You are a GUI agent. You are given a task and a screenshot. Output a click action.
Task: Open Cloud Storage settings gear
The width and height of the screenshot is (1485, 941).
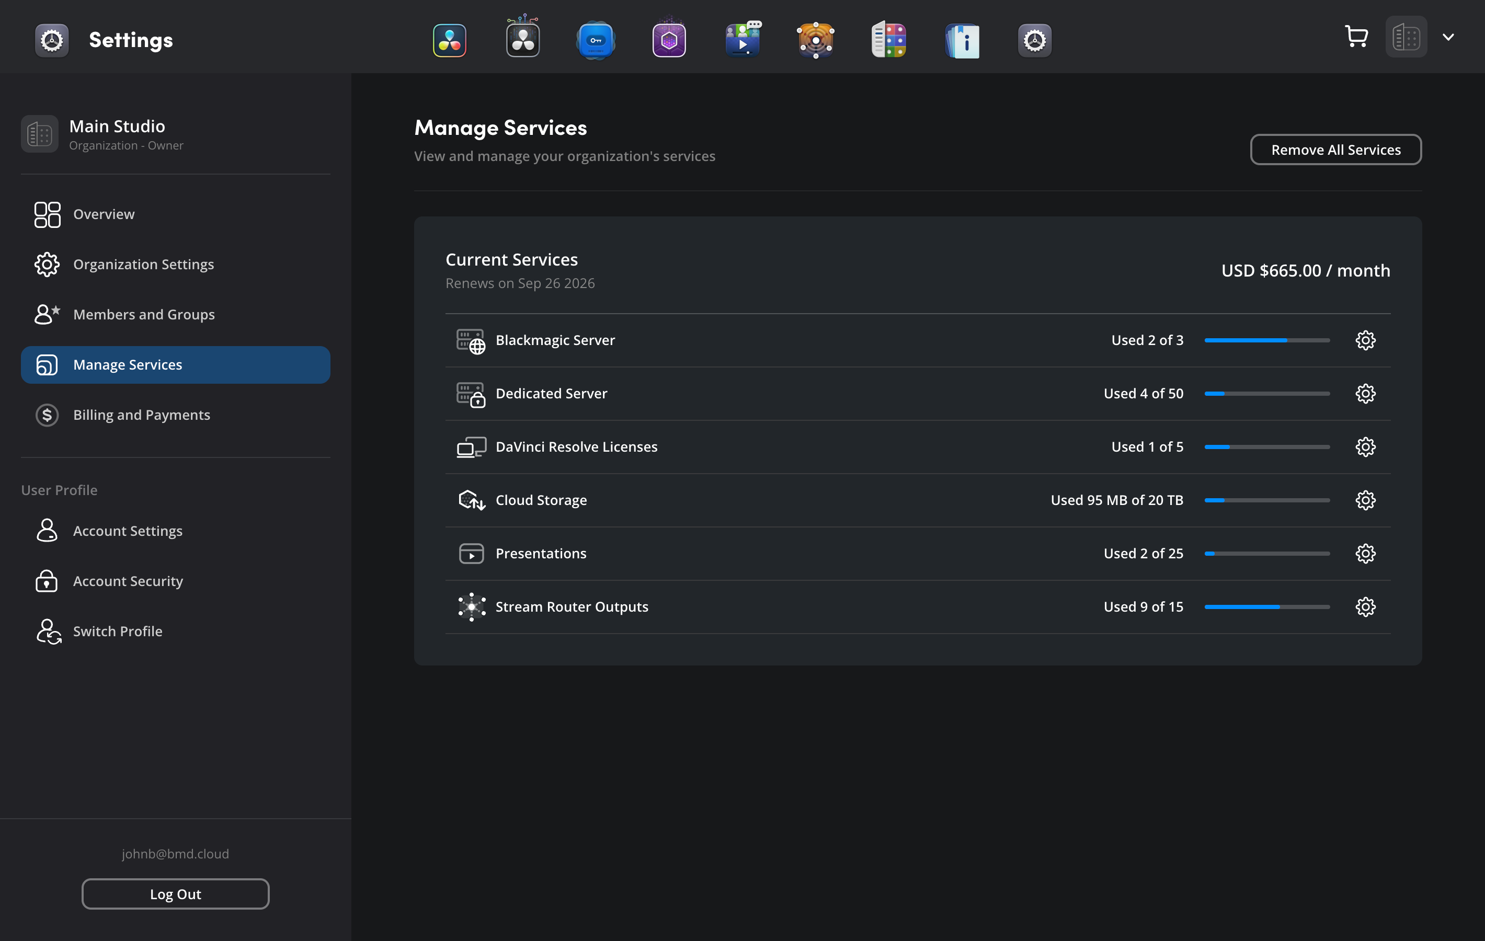[1365, 500]
